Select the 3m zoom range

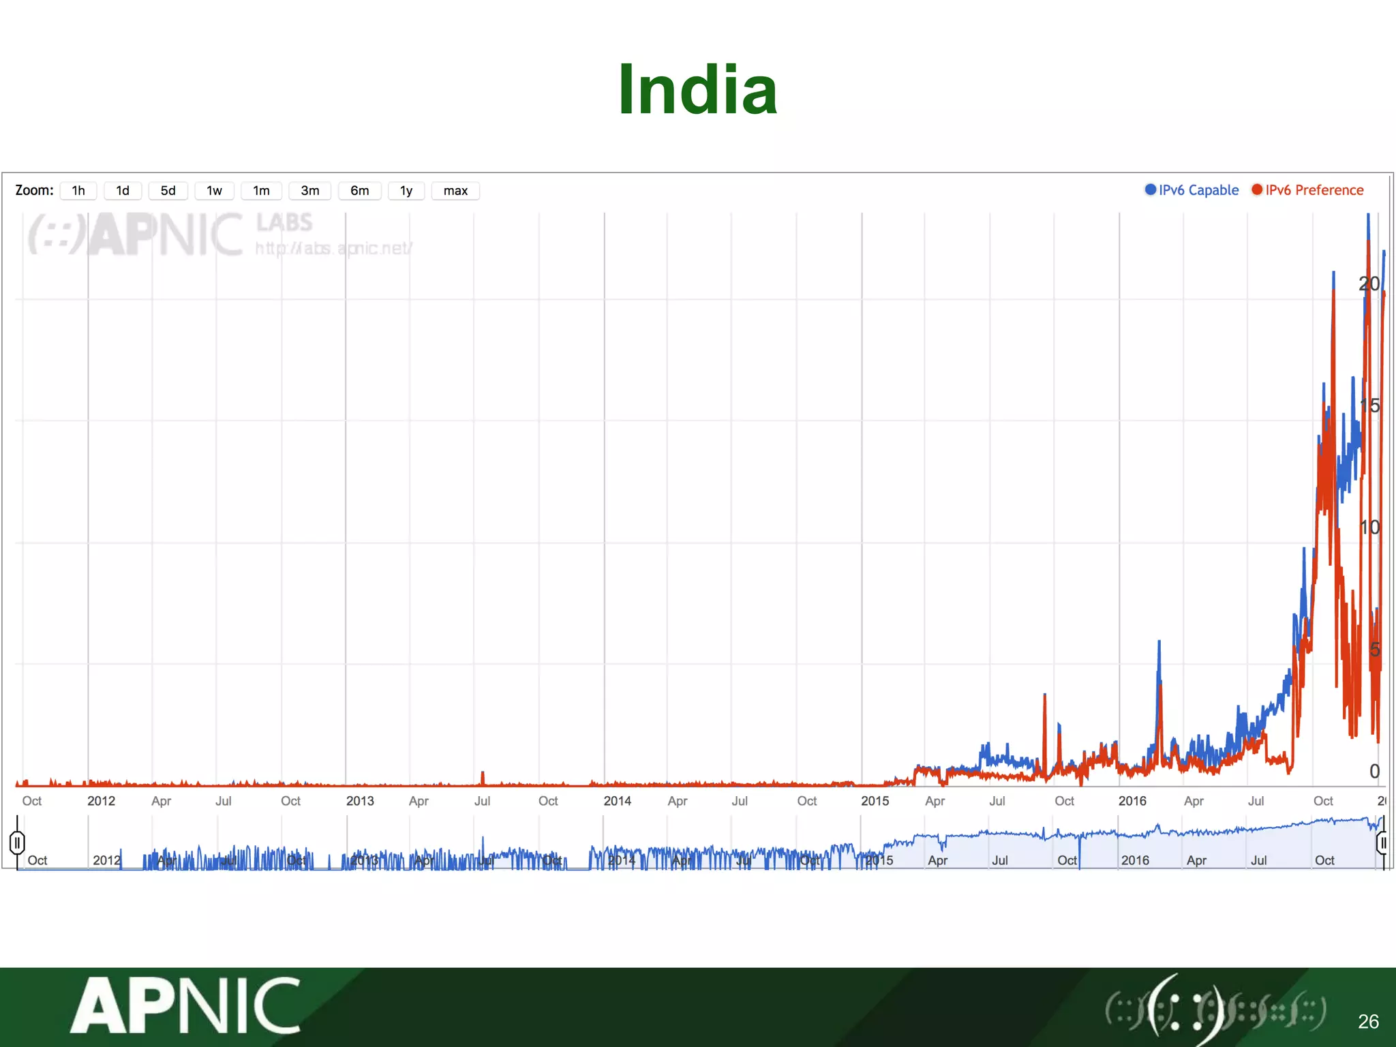pyautogui.click(x=309, y=191)
